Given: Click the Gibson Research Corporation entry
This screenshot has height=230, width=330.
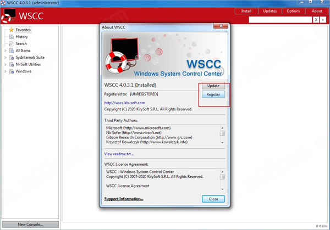Looking at the screenshot, I should 149,137.
